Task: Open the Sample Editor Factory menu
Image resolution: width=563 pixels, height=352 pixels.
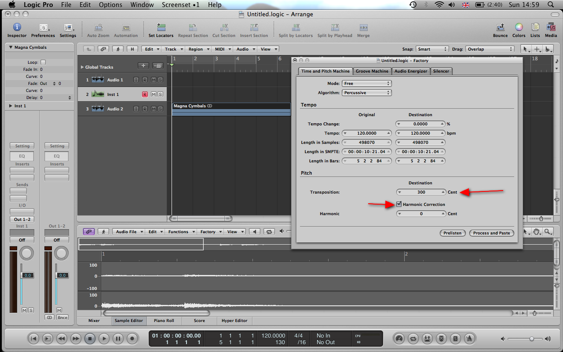Action: (210, 231)
